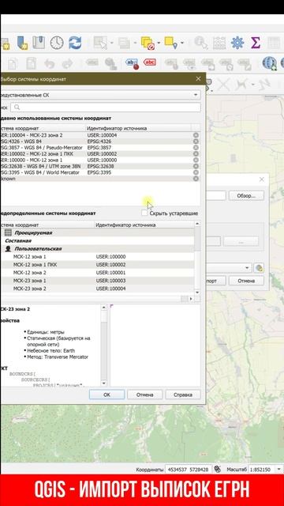
Task: Click the red abc label icon
Action: (150, 62)
